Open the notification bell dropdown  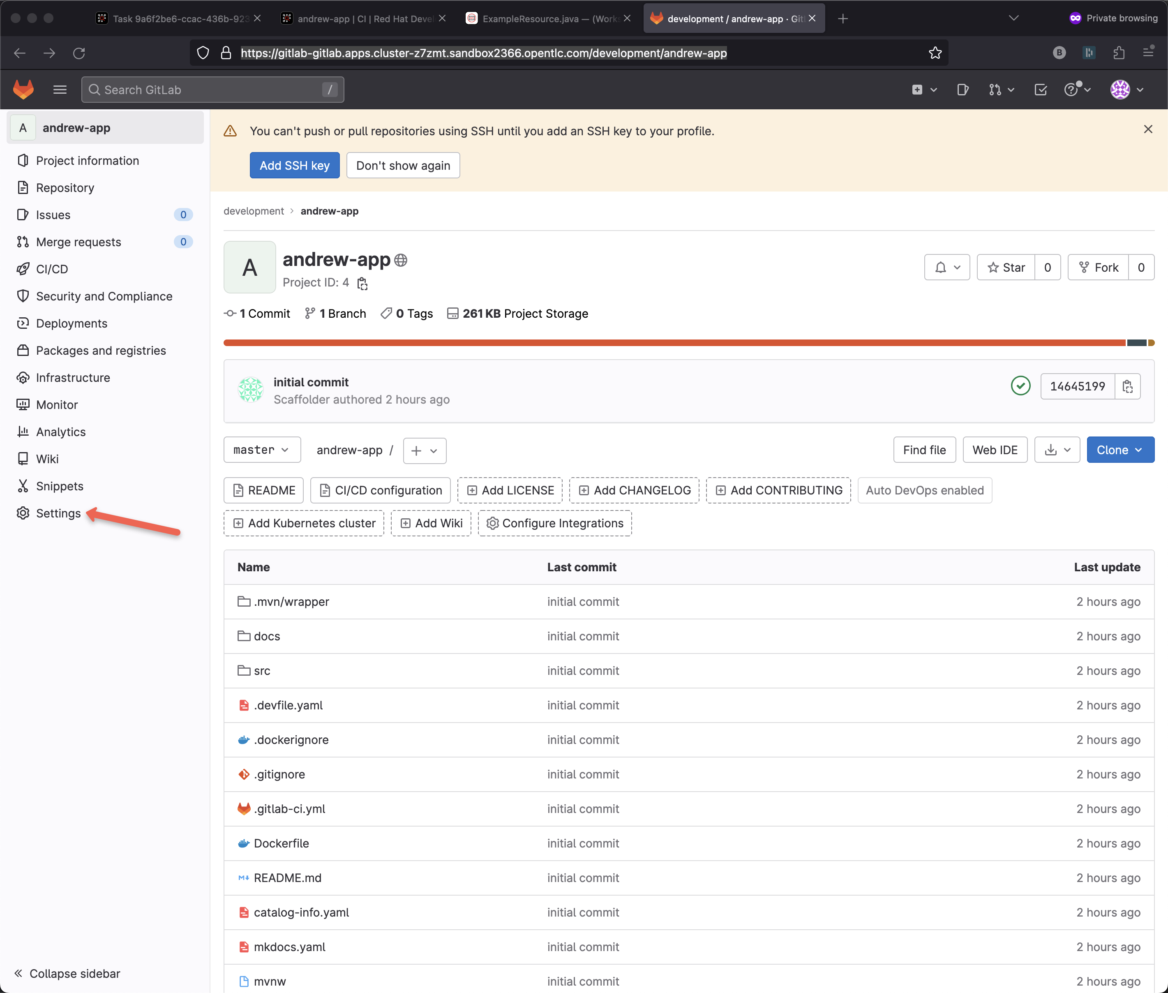(947, 268)
